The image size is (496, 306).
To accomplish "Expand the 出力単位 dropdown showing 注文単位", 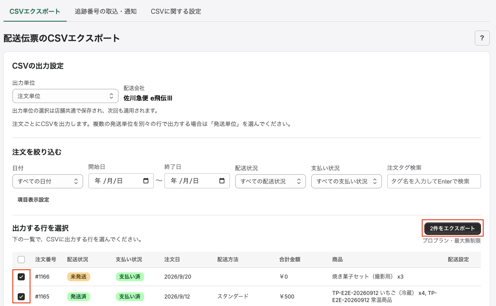I will (x=65, y=96).
